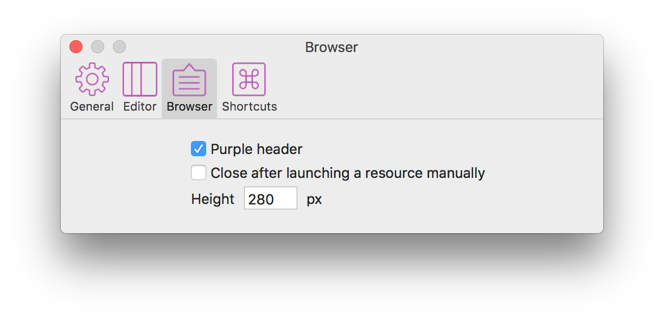Focus the Height value input field

(271, 198)
